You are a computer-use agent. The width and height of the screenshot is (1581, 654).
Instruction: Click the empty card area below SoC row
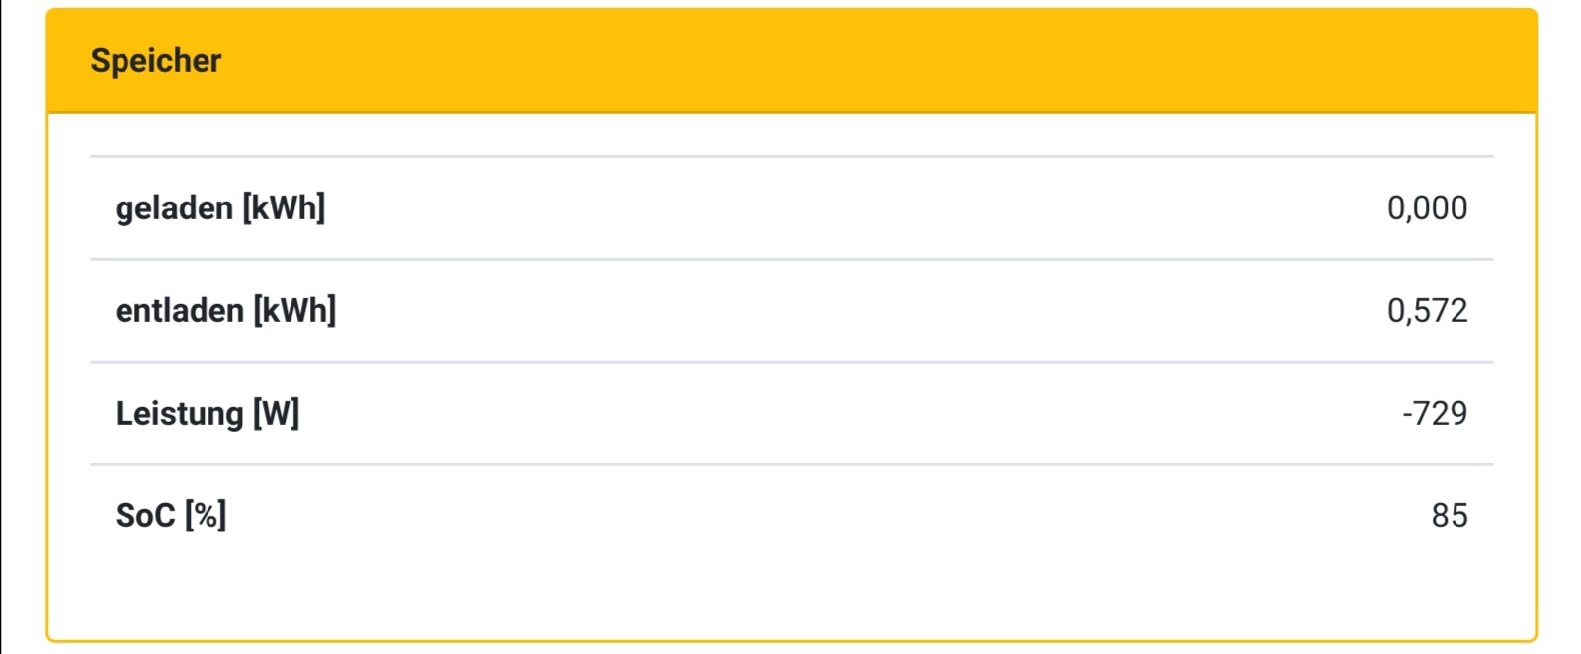tap(790, 593)
